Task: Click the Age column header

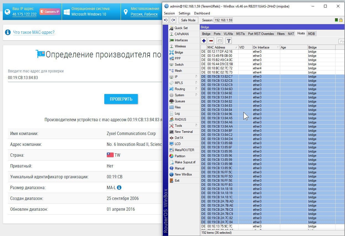Action: 294,47
